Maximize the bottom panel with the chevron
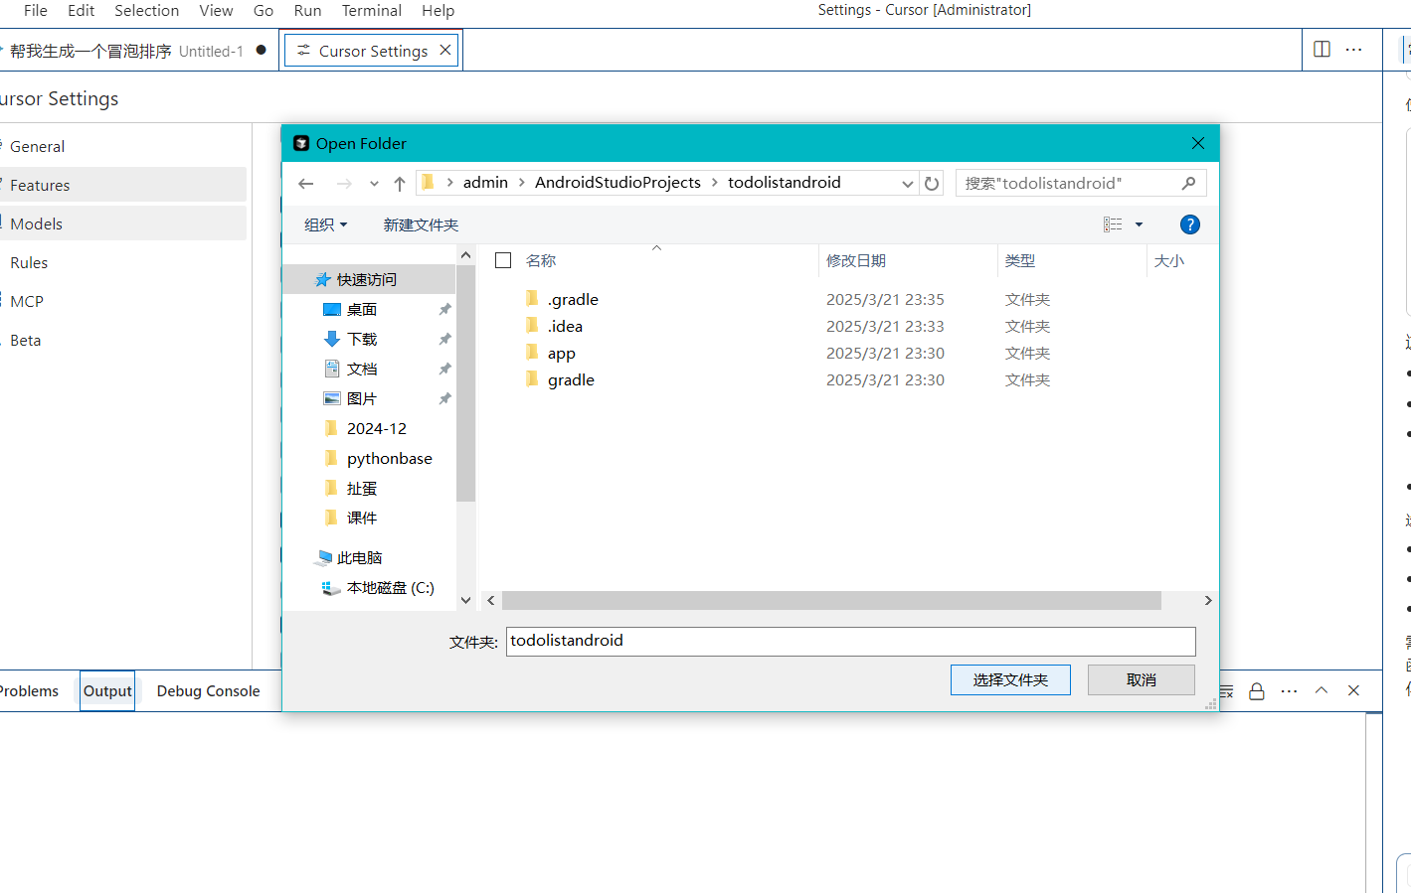This screenshot has width=1411, height=893. [1322, 689]
